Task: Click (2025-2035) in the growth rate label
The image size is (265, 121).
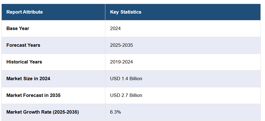Action: [66, 112]
